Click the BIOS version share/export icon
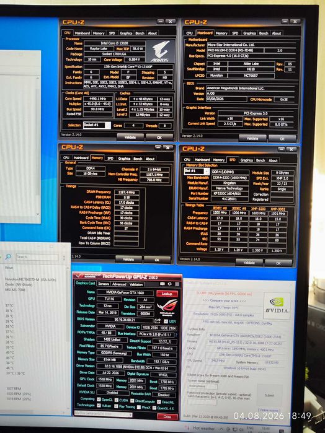The width and height of the screenshot is (325, 433). [158, 321]
